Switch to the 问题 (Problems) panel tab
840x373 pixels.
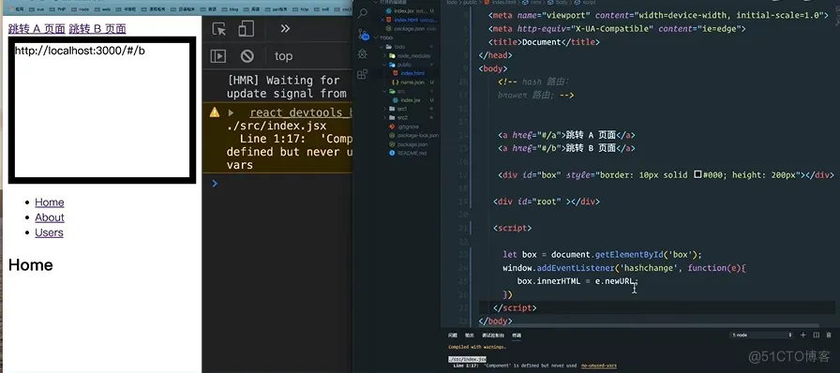click(x=453, y=335)
